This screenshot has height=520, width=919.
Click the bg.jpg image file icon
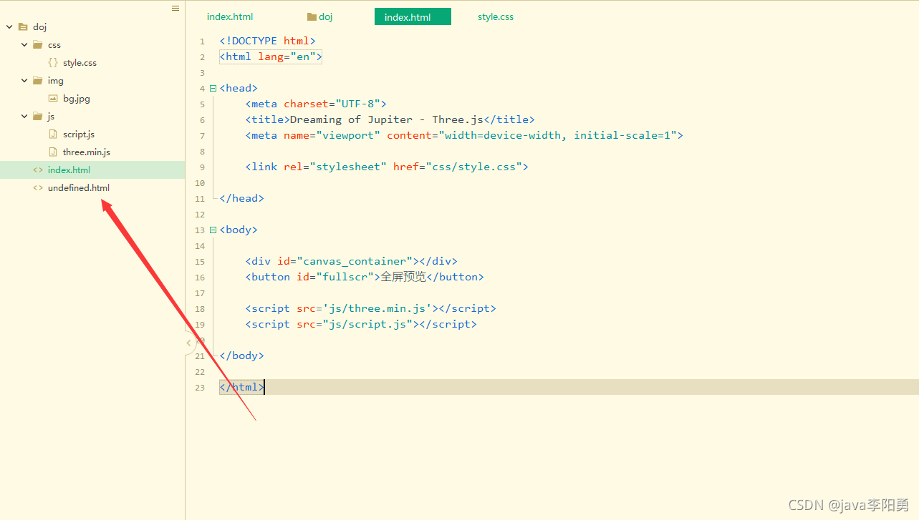(x=53, y=99)
